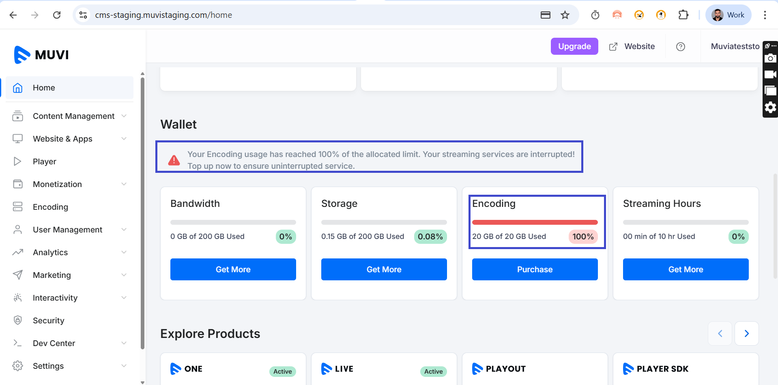This screenshot has height=385, width=778.
Task: Purchase more Encoding capacity
Action: 534,269
